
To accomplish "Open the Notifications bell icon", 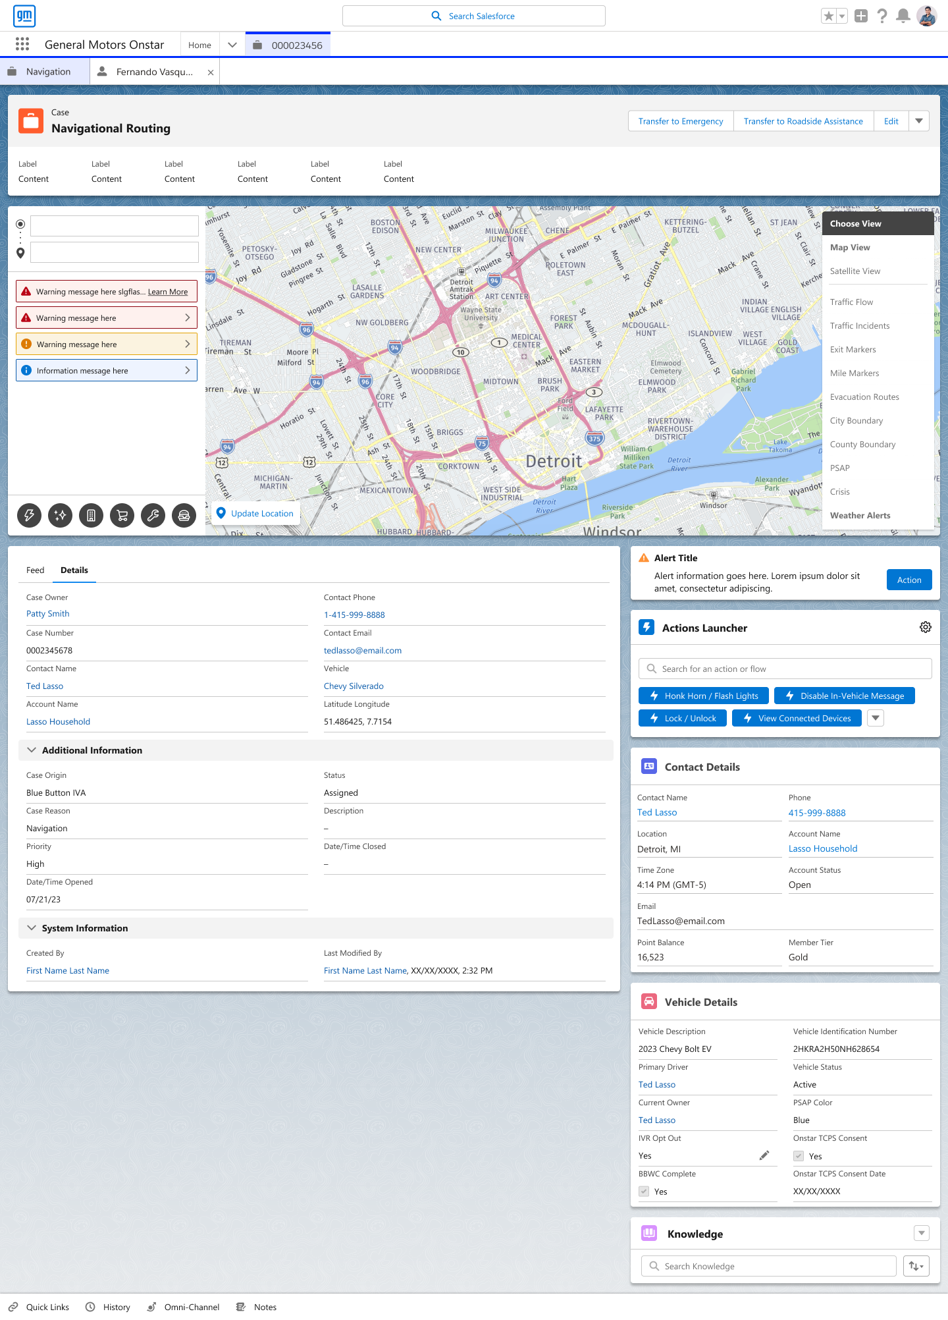I will (x=904, y=16).
